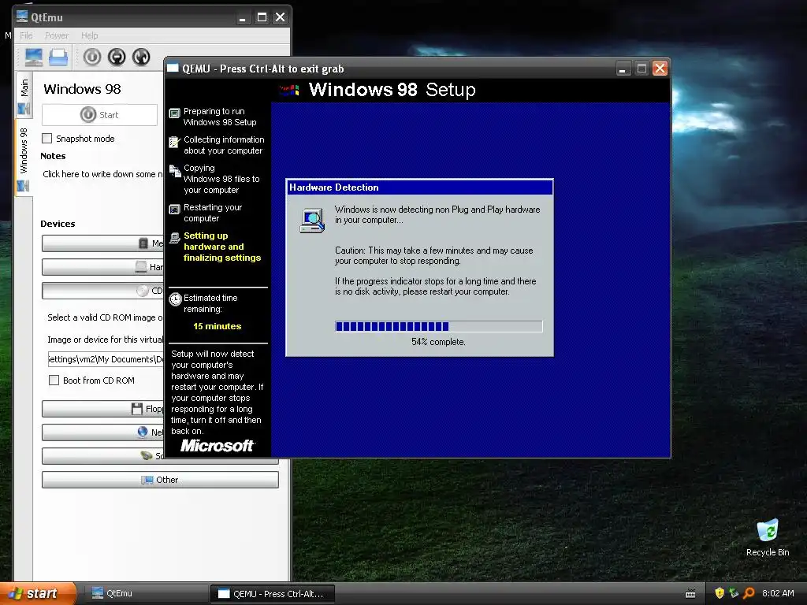
Task: Click the icon beside Copying Windows 98 files step
Action: (x=175, y=171)
